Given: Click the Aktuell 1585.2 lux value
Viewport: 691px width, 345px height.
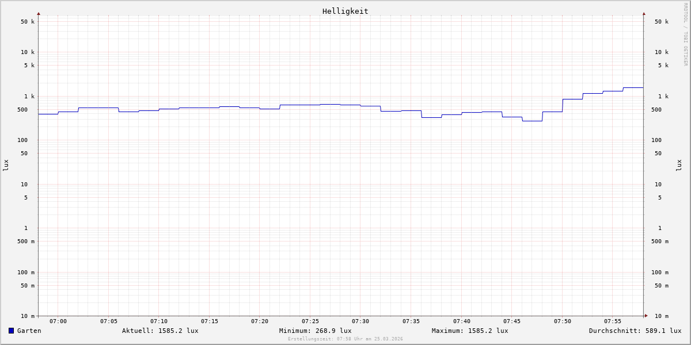Looking at the screenshot, I should [160, 331].
